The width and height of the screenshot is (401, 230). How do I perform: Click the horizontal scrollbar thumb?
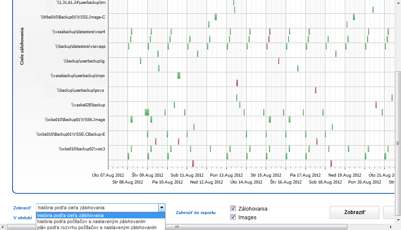177,227
